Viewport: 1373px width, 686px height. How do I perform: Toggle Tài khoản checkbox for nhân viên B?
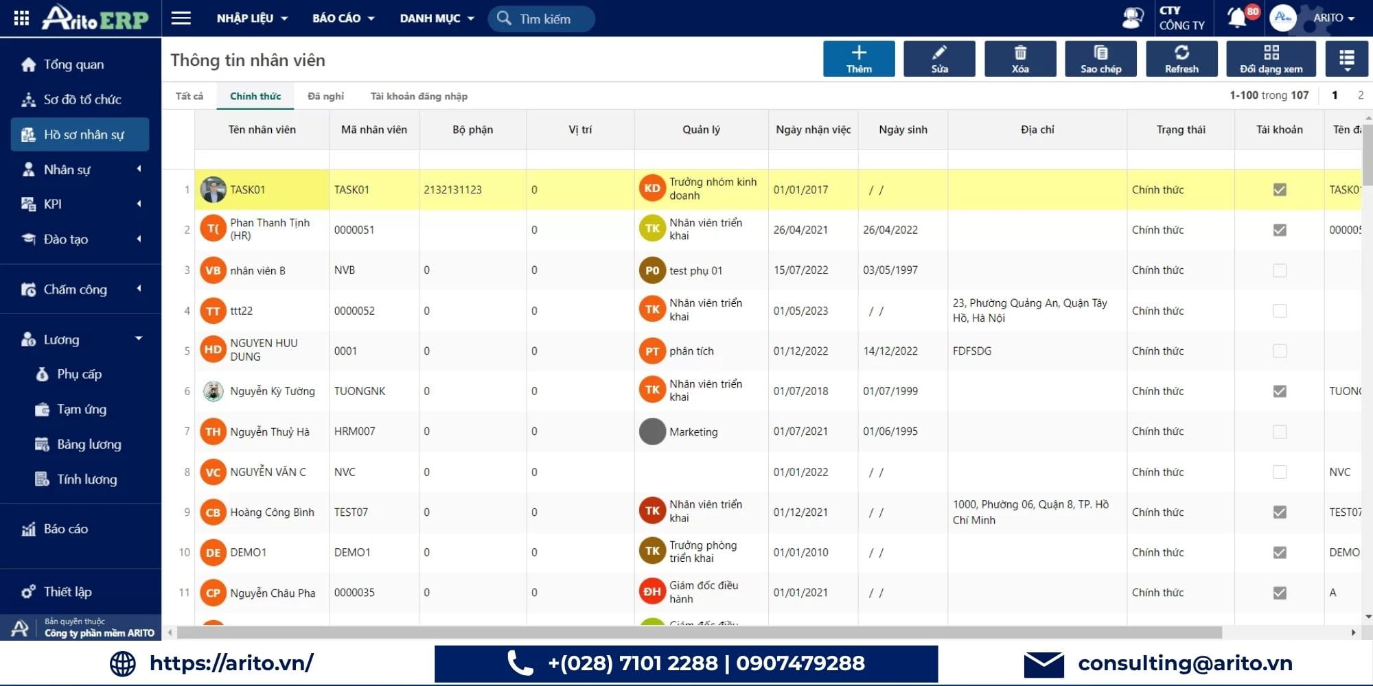pyautogui.click(x=1280, y=270)
